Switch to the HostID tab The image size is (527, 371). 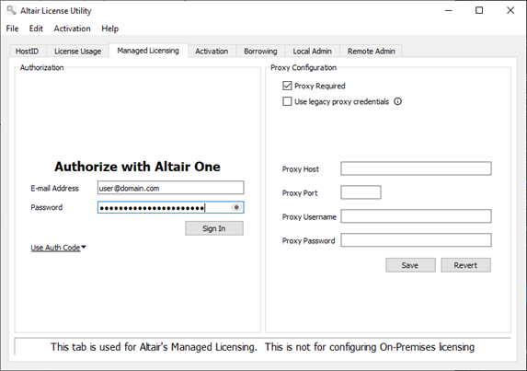click(x=28, y=52)
